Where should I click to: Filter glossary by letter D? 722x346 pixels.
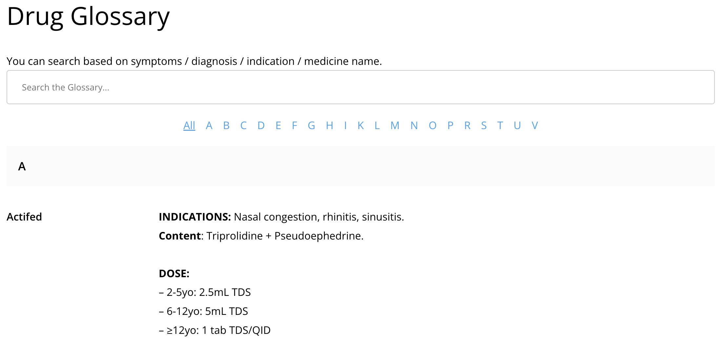coord(261,125)
